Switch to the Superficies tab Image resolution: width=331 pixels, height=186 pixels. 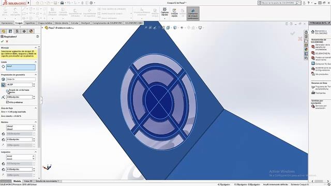[x=30, y=23]
